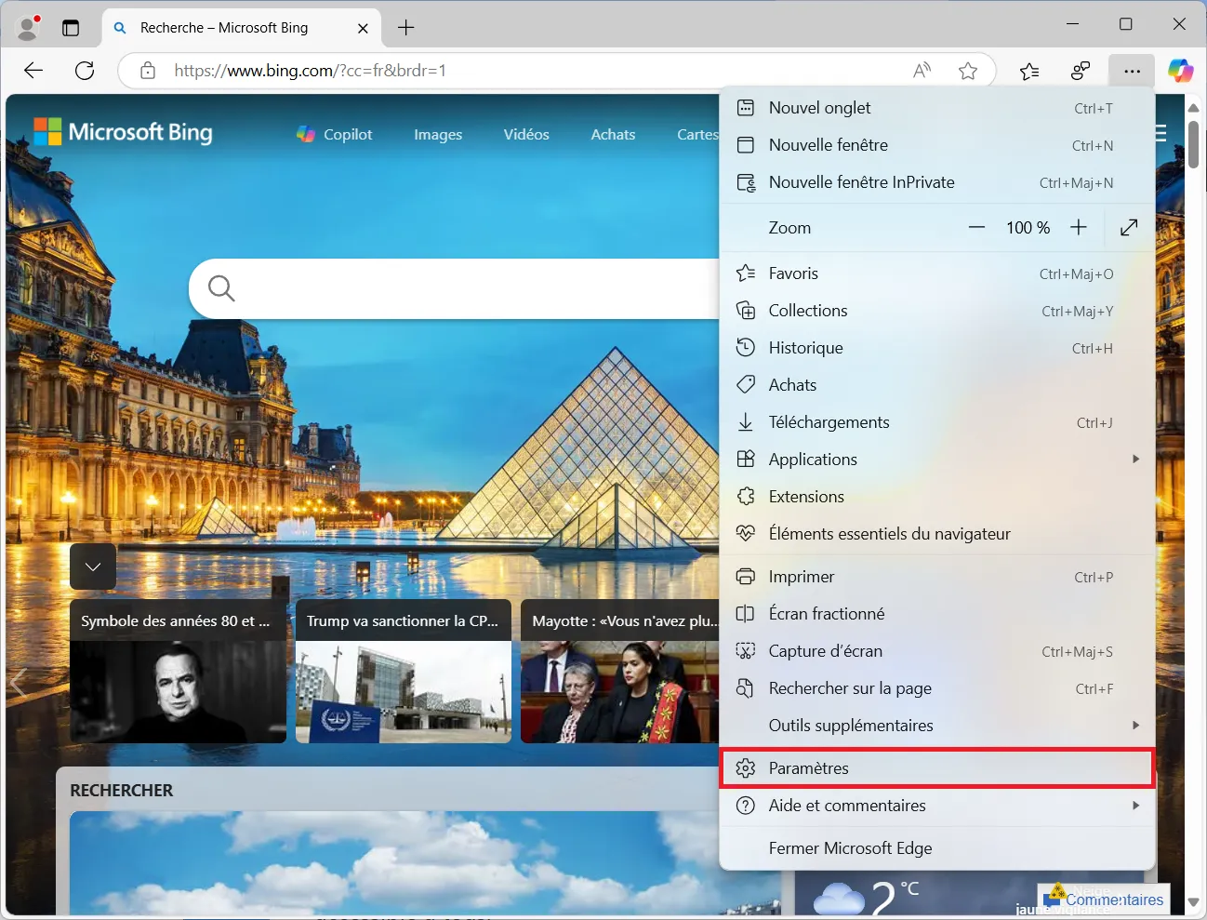The width and height of the screenshot is (1207, 920).
Task: Expand the Applications submenu arrow
Action: click(1135, 459)
